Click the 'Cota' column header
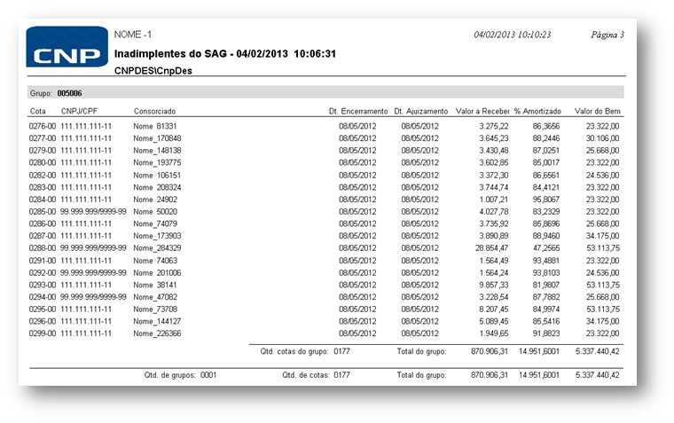The image size is (674, 423). (38, 112)
